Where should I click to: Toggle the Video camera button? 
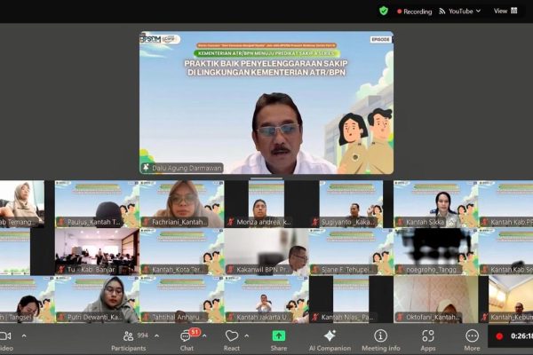click(x=5, y=341)
